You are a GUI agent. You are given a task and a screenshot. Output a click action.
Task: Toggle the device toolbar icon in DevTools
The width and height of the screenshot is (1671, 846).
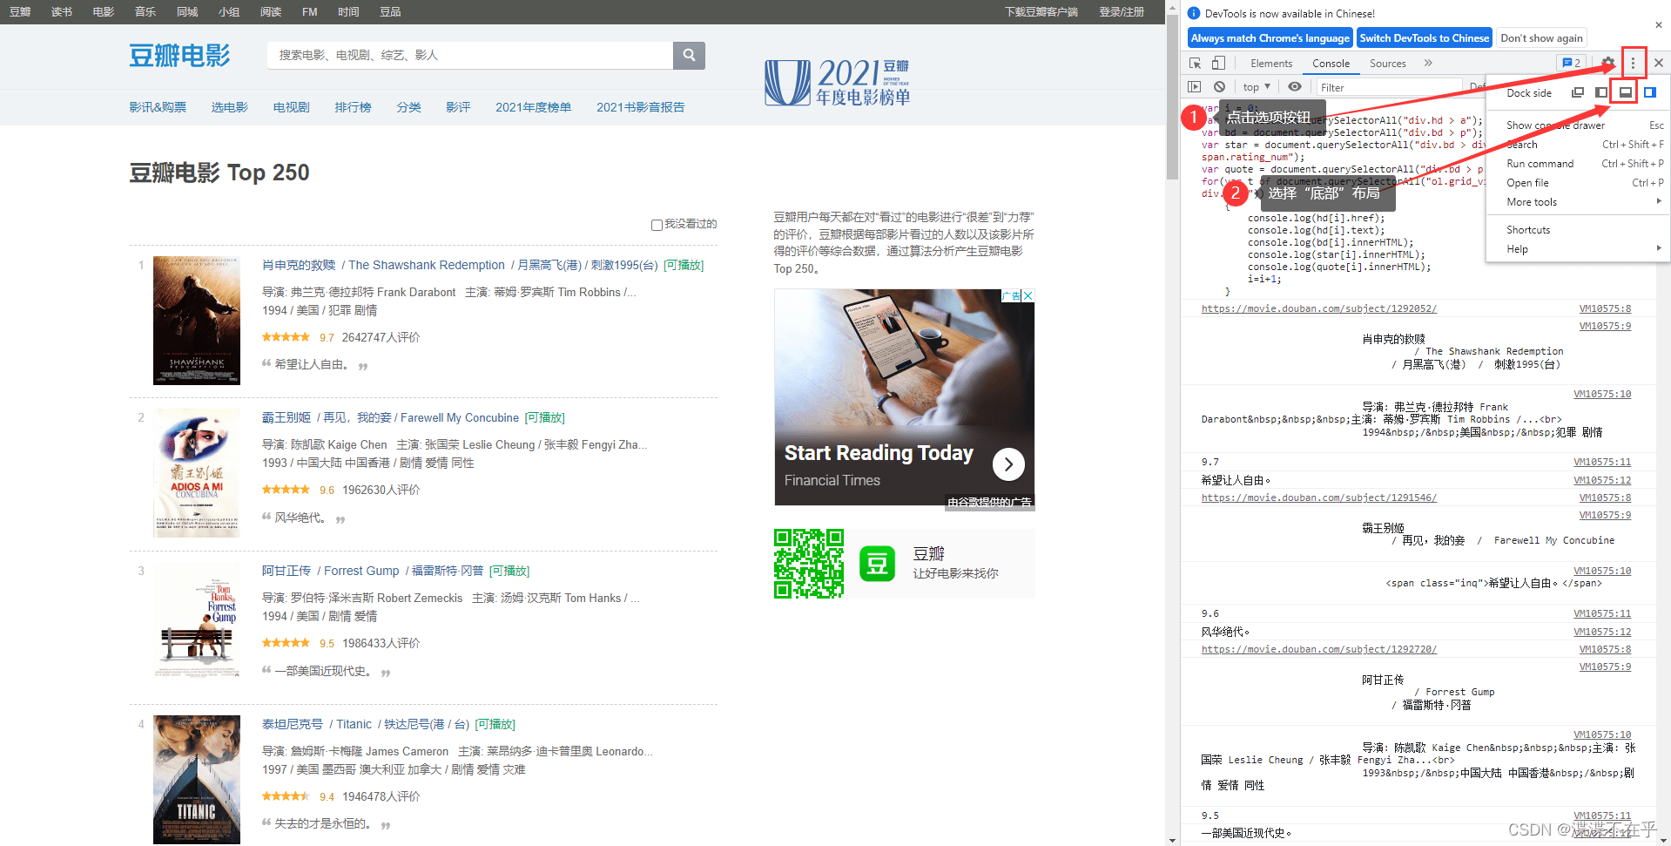[1218, 63]
